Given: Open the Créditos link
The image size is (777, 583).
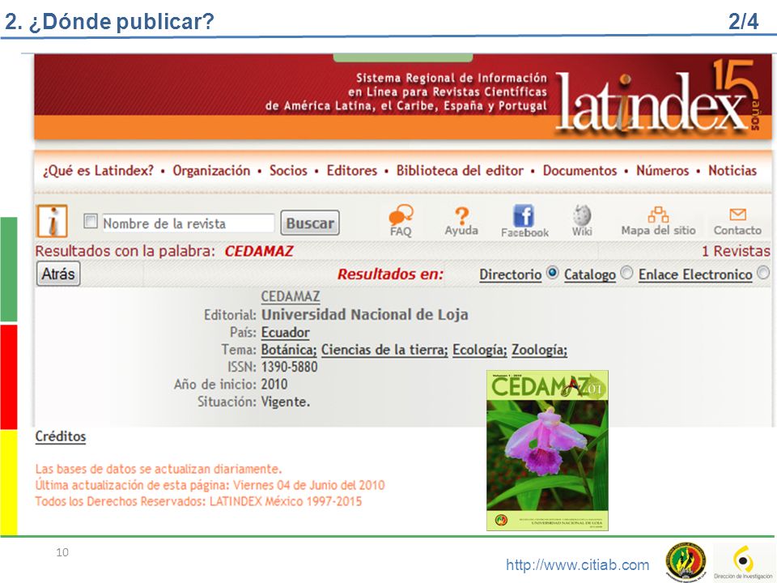Looking at the screenshot, I should 61,436.
